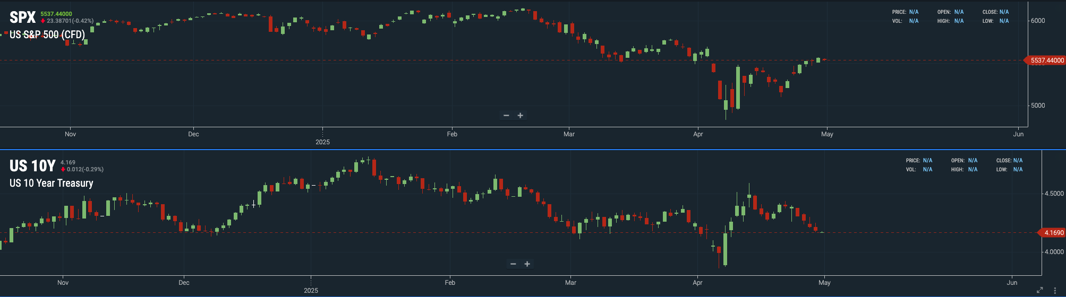The image size is (1066, 297).
Task: Open the three-dot options menu
Action: tap(1055, 291)
